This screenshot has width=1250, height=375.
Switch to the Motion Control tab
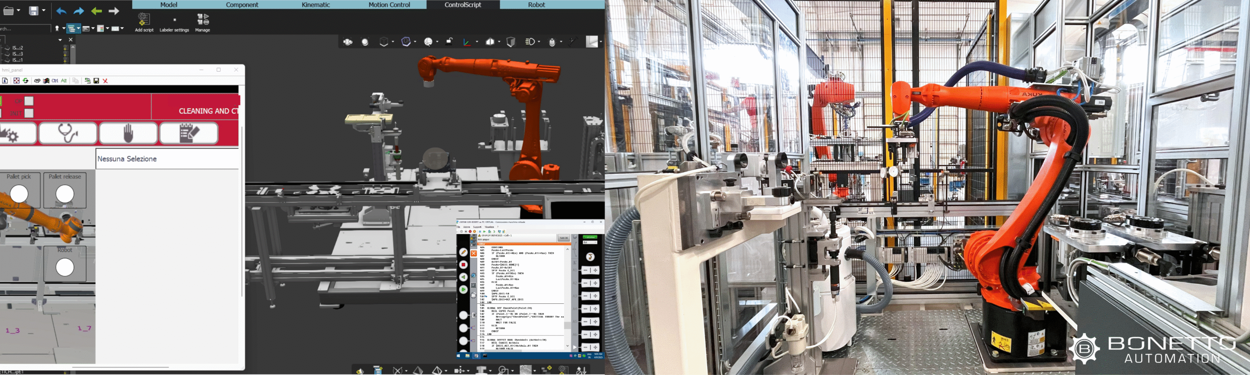coord(389,5)
